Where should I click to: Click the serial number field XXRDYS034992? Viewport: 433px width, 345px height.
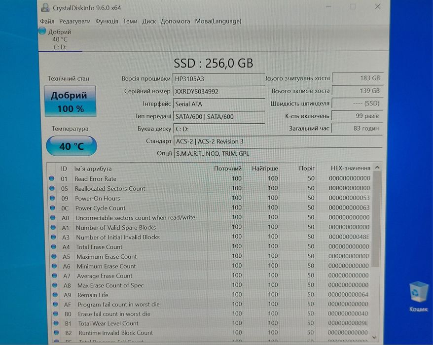218,91
